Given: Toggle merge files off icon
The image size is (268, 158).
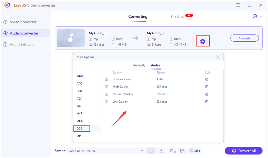Looking at the screenshot, I should [183, 151].
